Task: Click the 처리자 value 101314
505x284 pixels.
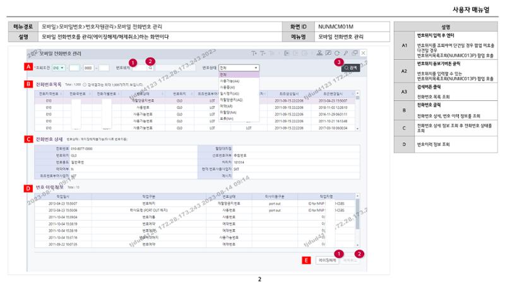Action: tap(239, 162)
